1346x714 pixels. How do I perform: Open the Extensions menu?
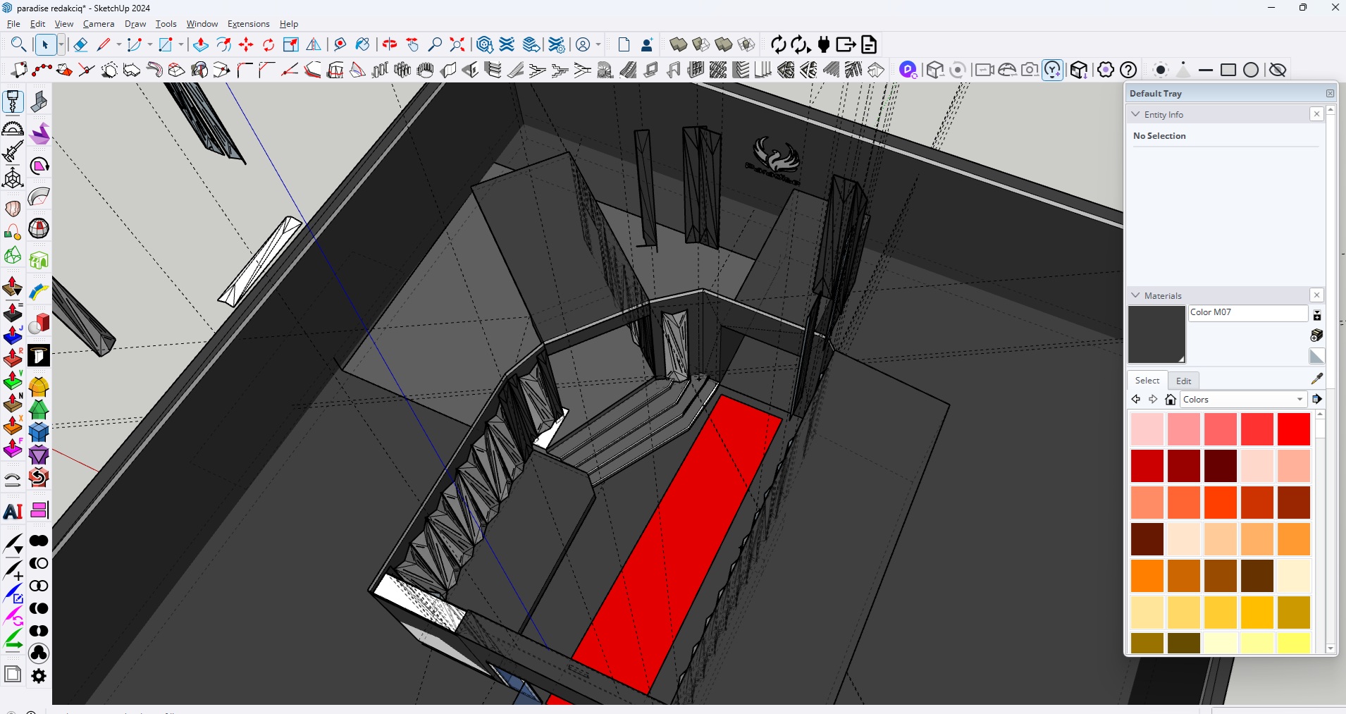[248, 24]
